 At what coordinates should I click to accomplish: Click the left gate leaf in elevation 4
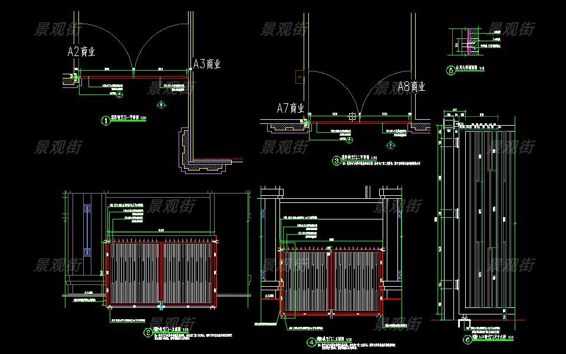(x=307, y=281)
